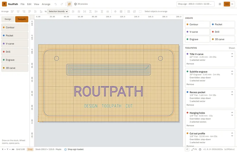Move Hanging holes toolpath up

[232, 112]
